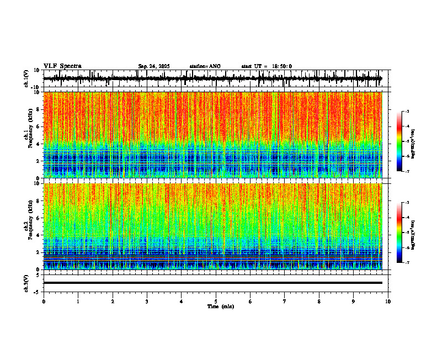Click the "8" kHz tick on ch.2 spectrogram
This screenshot has width=437, height=338.
pos(39,201)
